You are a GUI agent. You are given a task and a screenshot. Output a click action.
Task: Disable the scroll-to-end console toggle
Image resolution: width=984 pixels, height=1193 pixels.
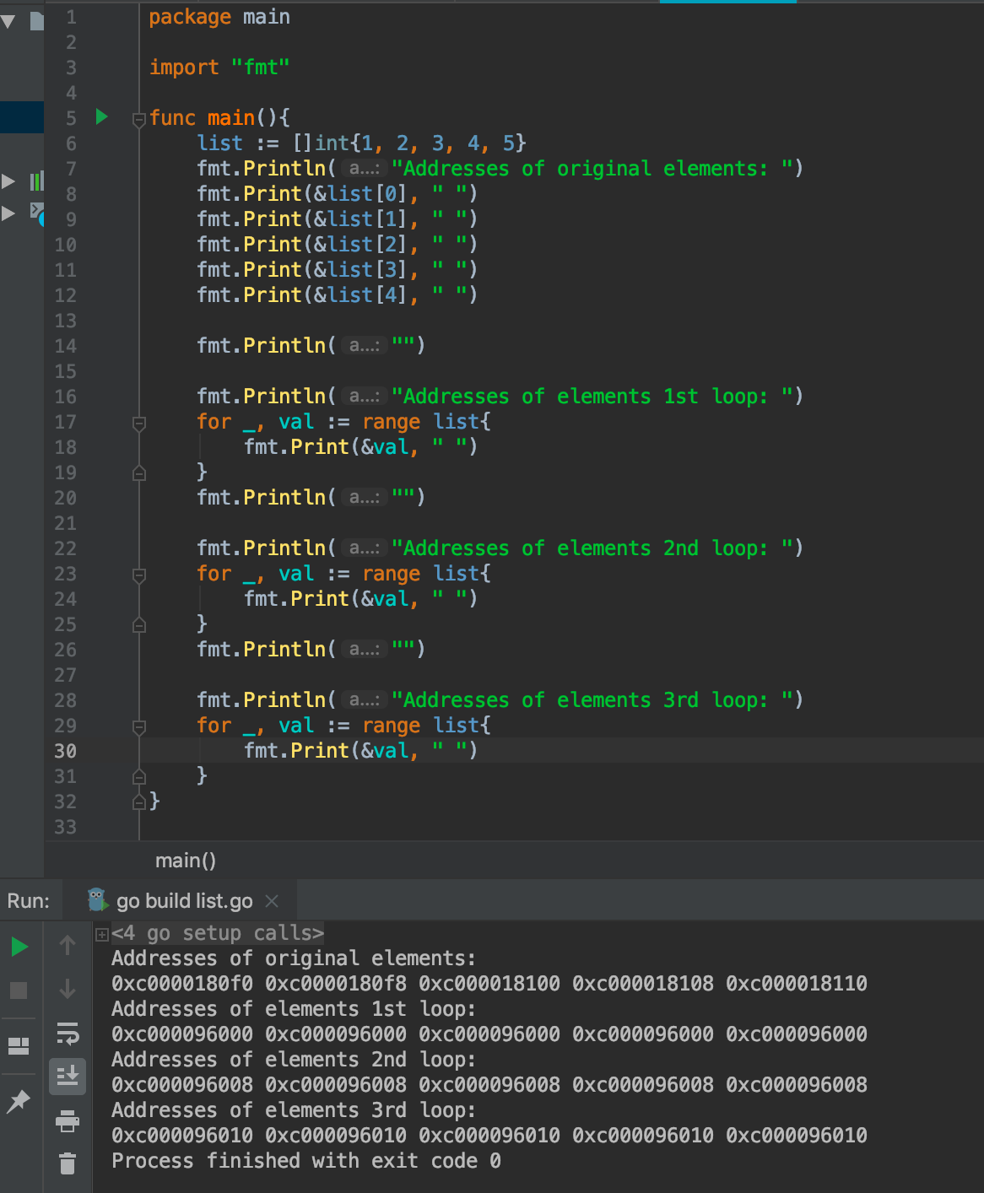68,1077
